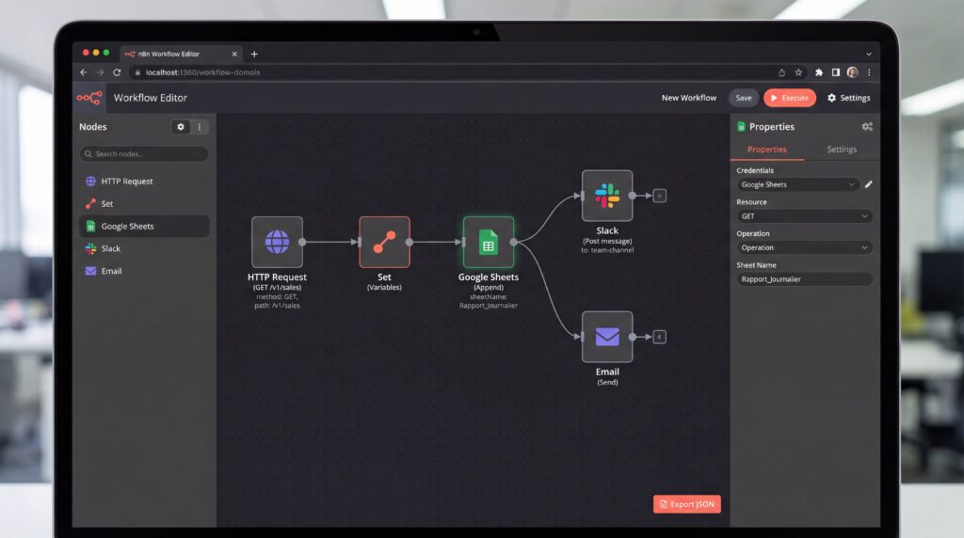This screenshot has width=964, height=538.
Task: Click the Google Sheets node on canvas
Action: click(x=489, y=242)
